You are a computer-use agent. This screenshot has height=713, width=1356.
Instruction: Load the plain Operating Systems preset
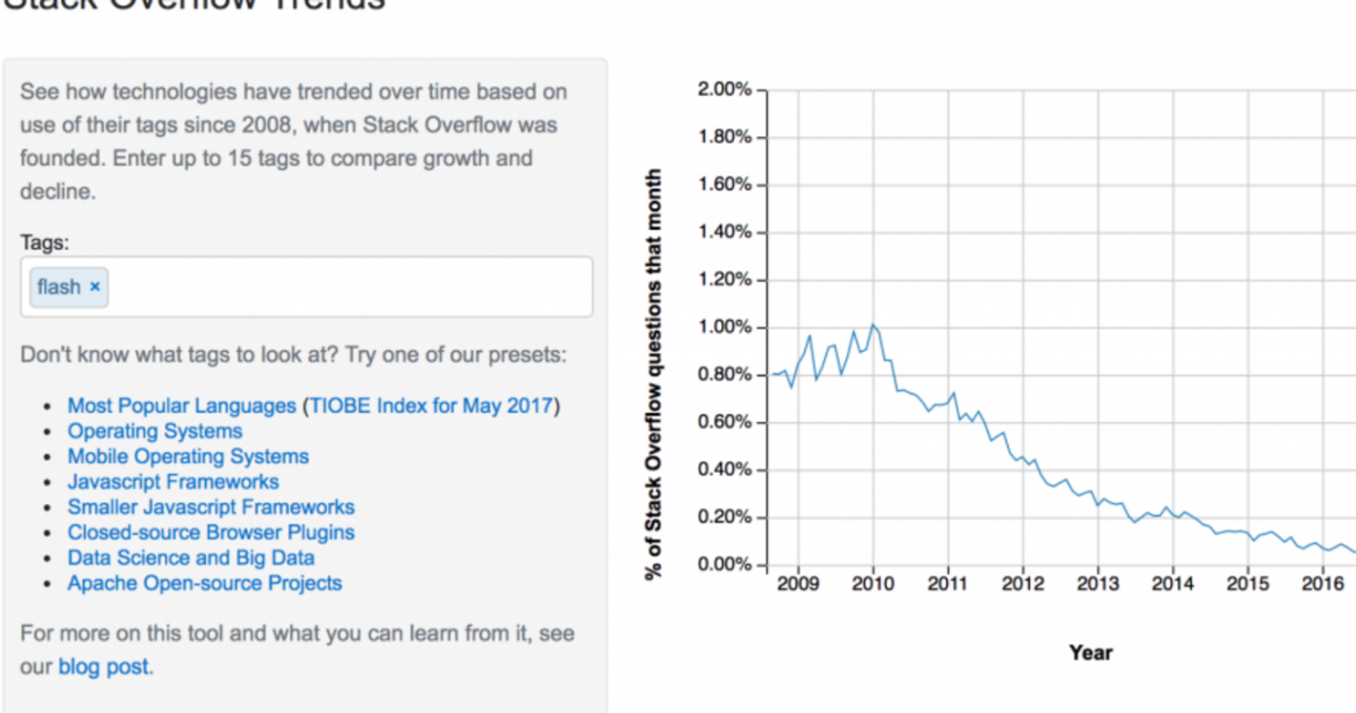click(155, 431)
